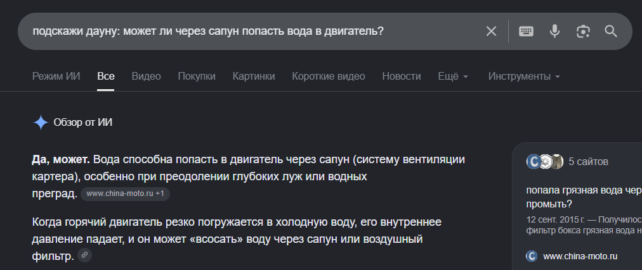The image size is (642, 270).
Task: Open the on-screen keyboard input tool
Action: [526, 32]
